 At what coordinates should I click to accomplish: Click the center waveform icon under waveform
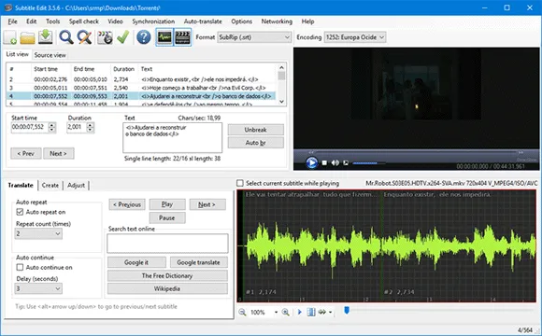click(x=311, y=312)
